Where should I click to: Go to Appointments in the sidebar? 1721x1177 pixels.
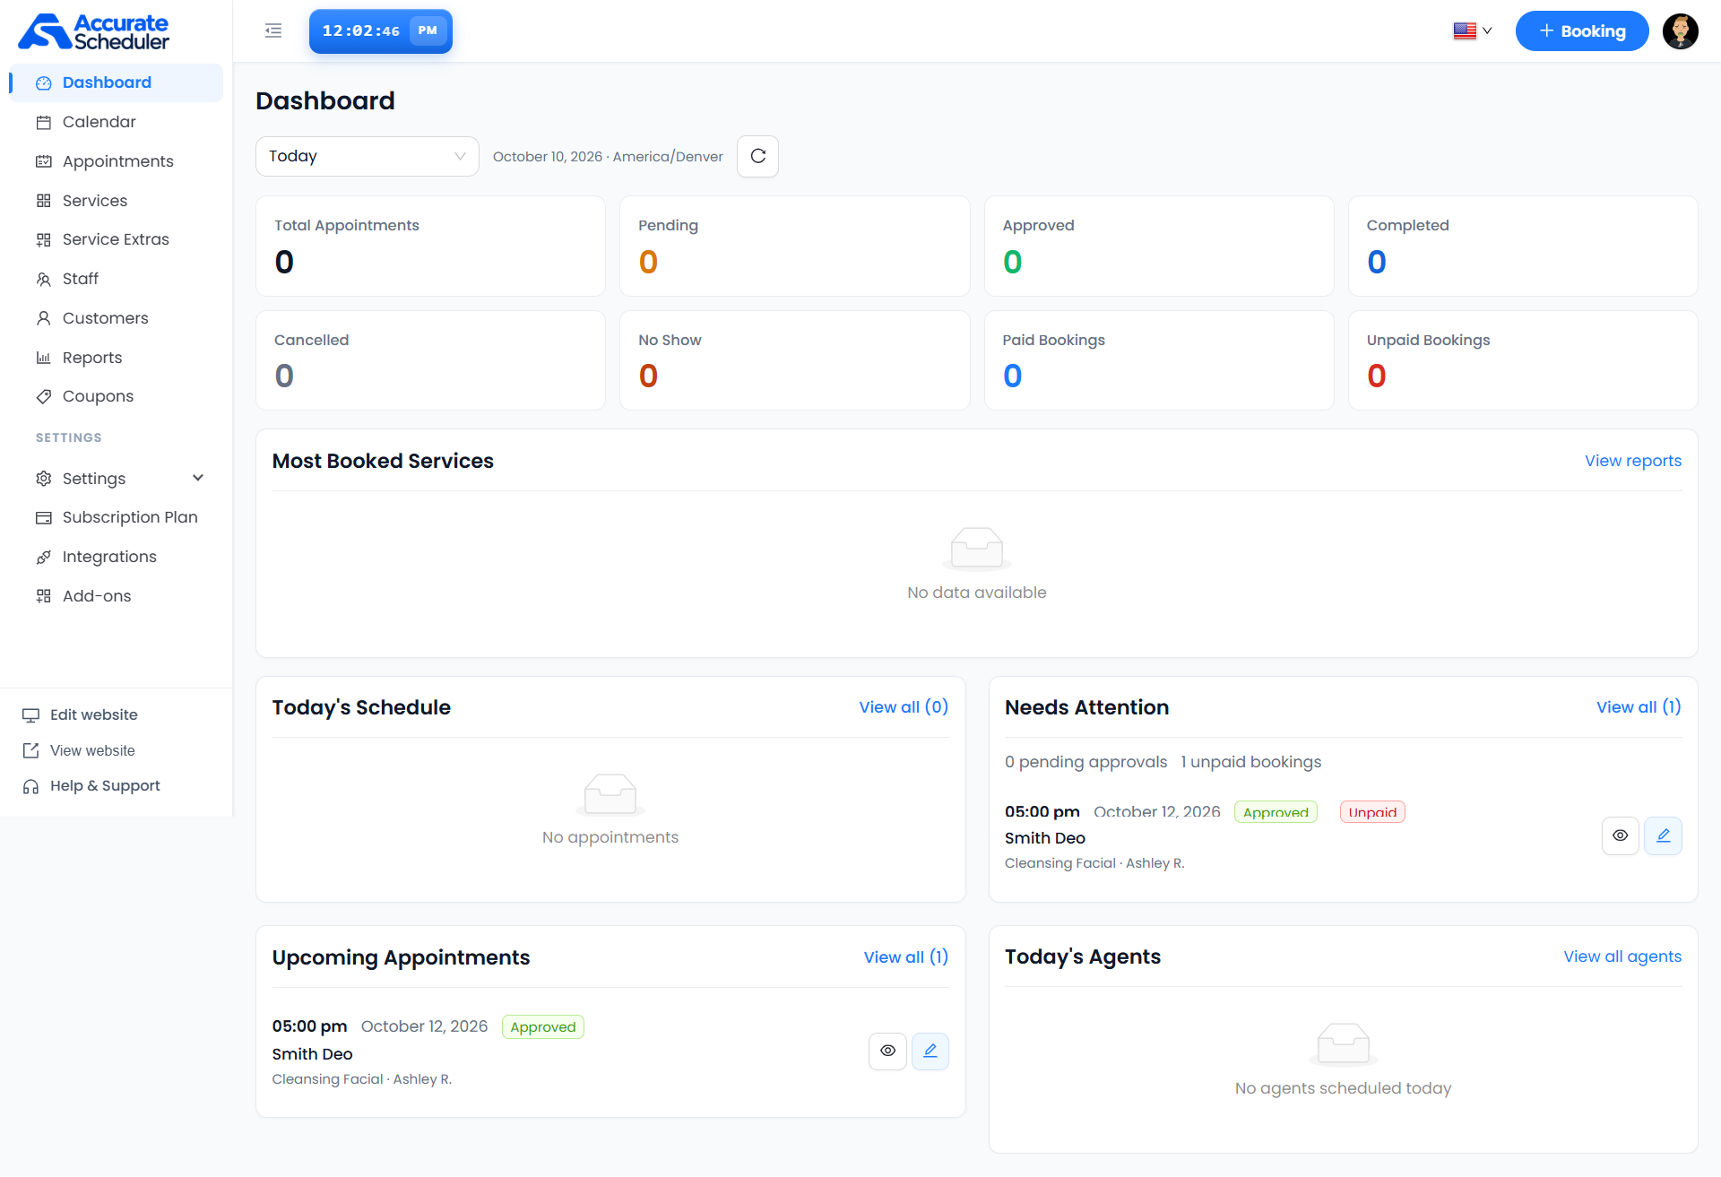point(116,161)
